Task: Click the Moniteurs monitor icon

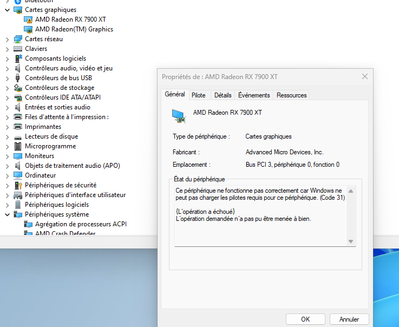Action: tap(18, 156)
